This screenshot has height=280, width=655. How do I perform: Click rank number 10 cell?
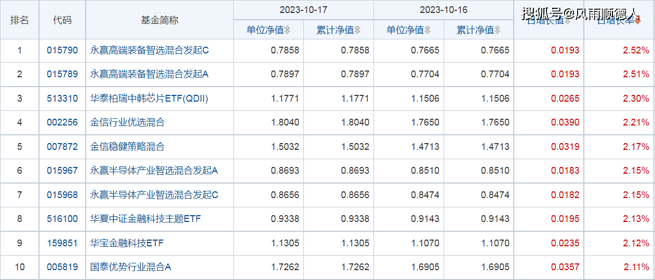tap(20, 267)
